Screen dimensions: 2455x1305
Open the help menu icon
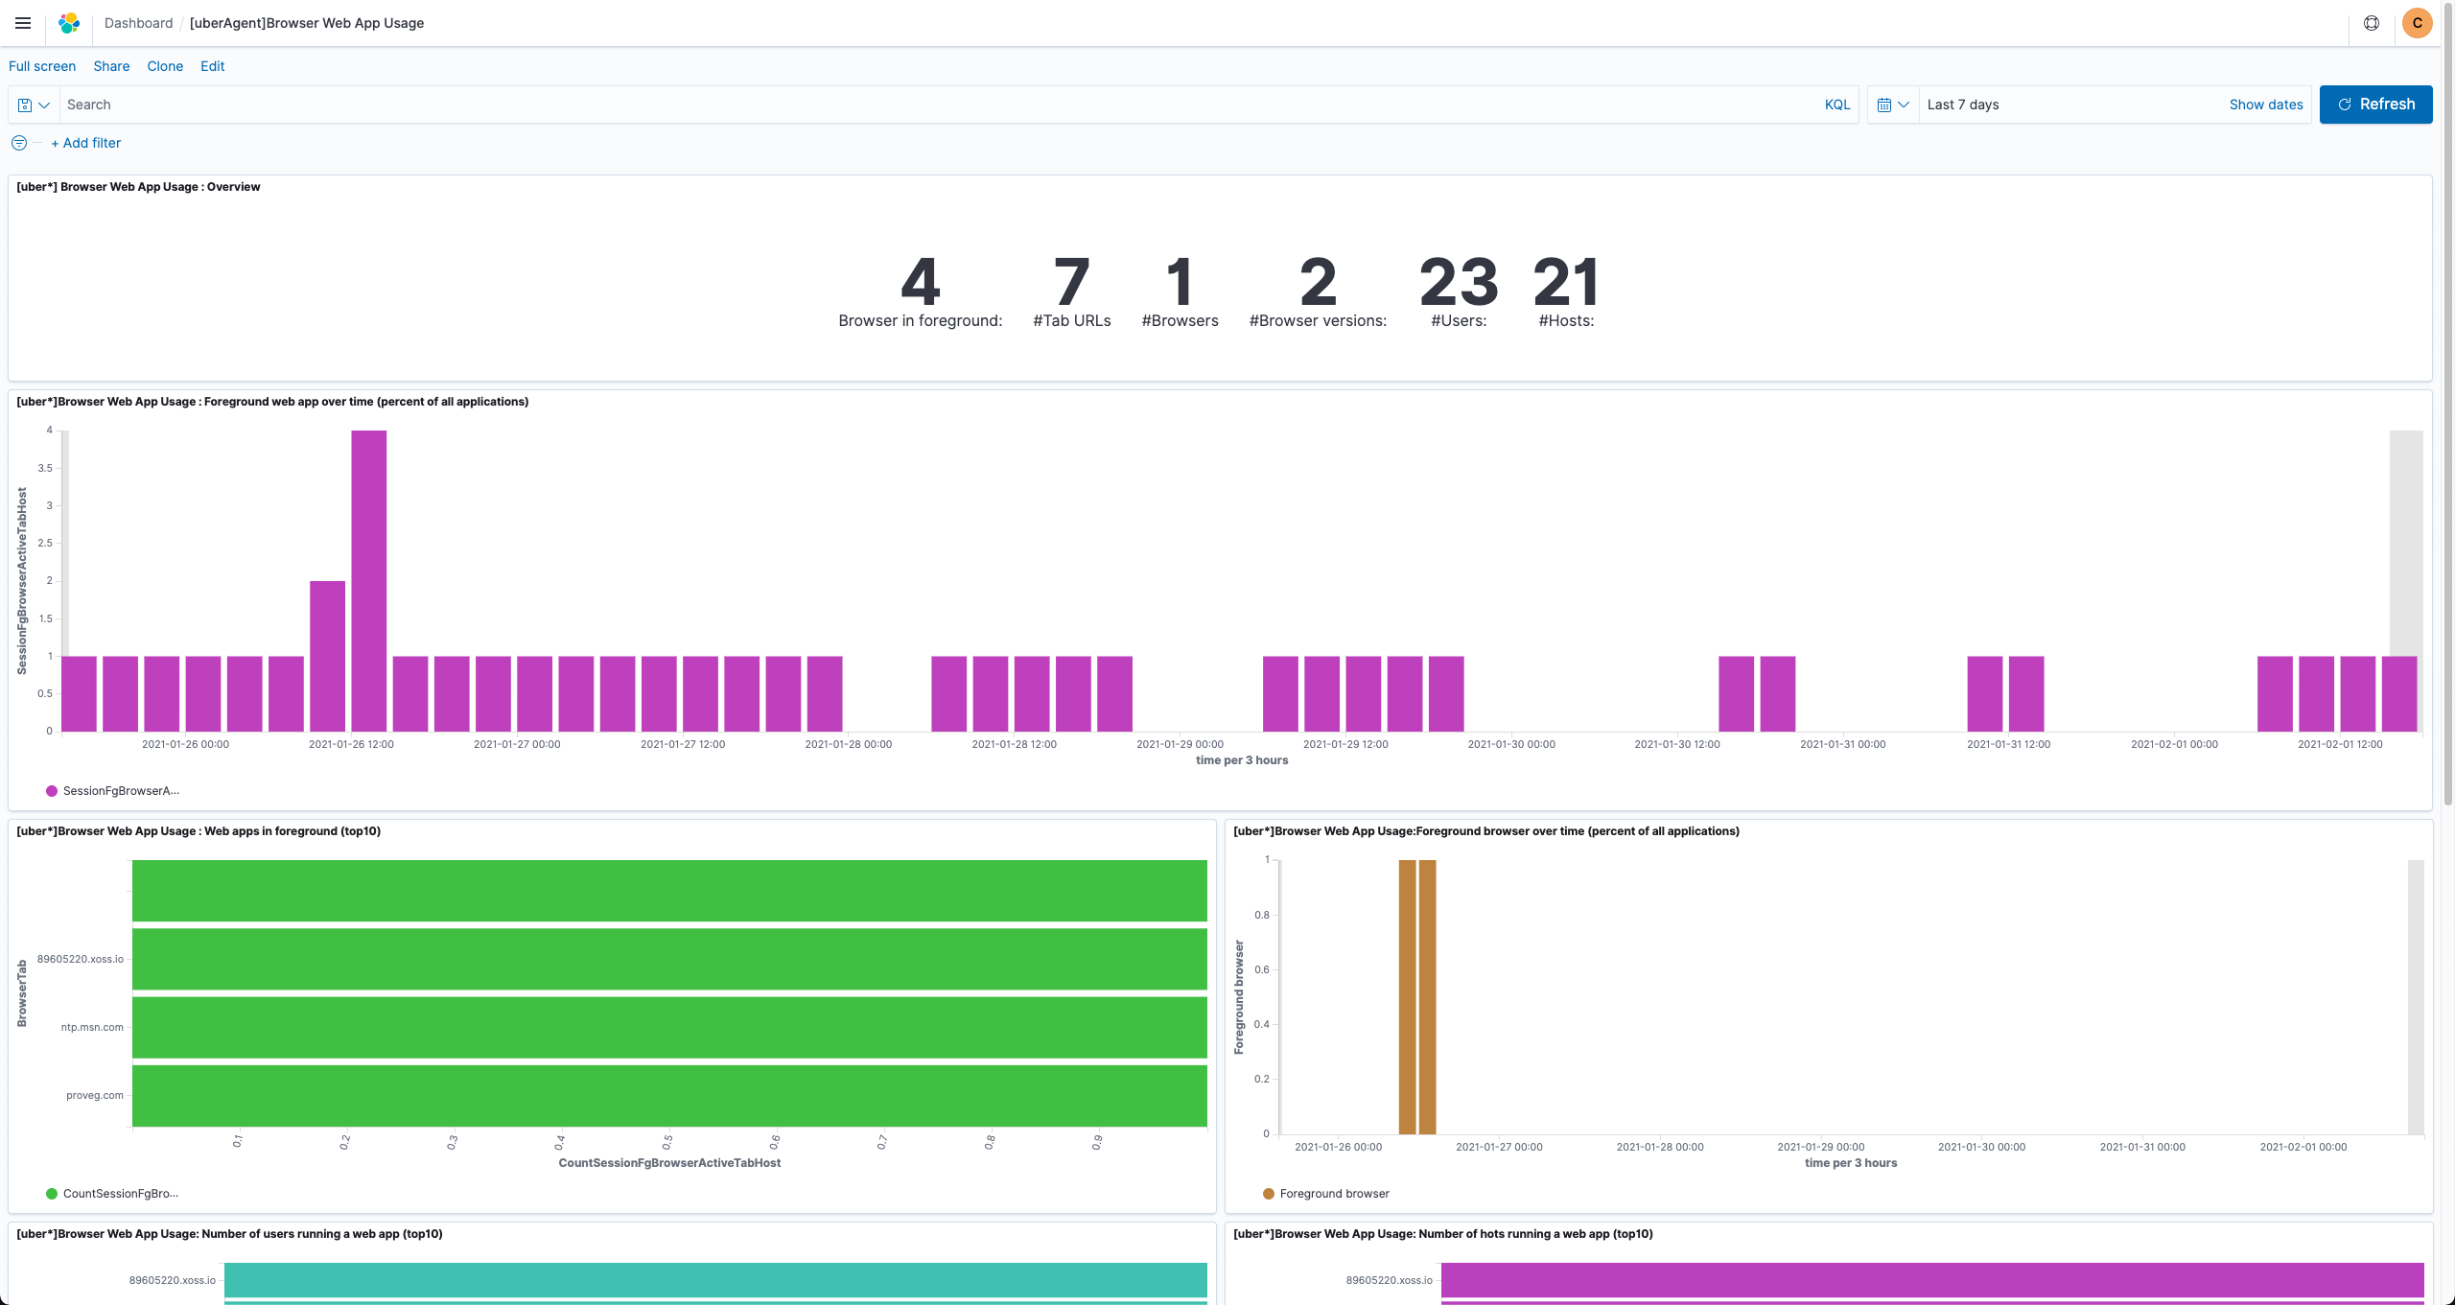point(2371,23)
